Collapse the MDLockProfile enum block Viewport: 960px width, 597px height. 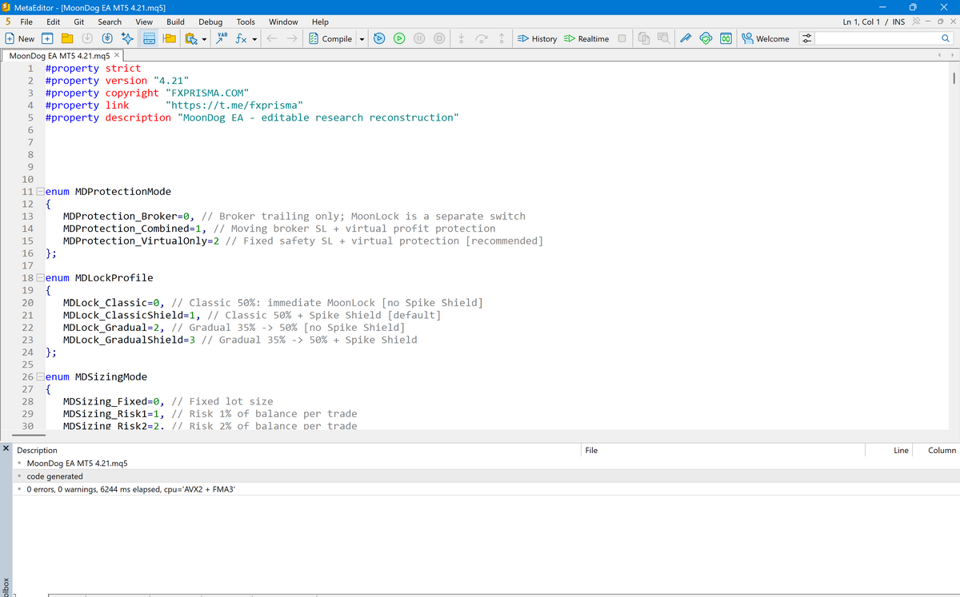tap(40, 278)
